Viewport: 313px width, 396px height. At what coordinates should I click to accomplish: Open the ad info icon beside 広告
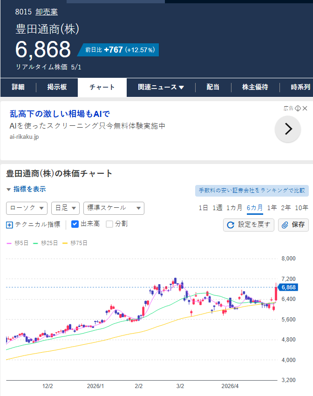click(298, 109)
